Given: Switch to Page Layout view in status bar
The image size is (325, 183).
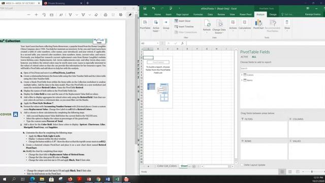Looking at the screenshot, I should (290, 172).
